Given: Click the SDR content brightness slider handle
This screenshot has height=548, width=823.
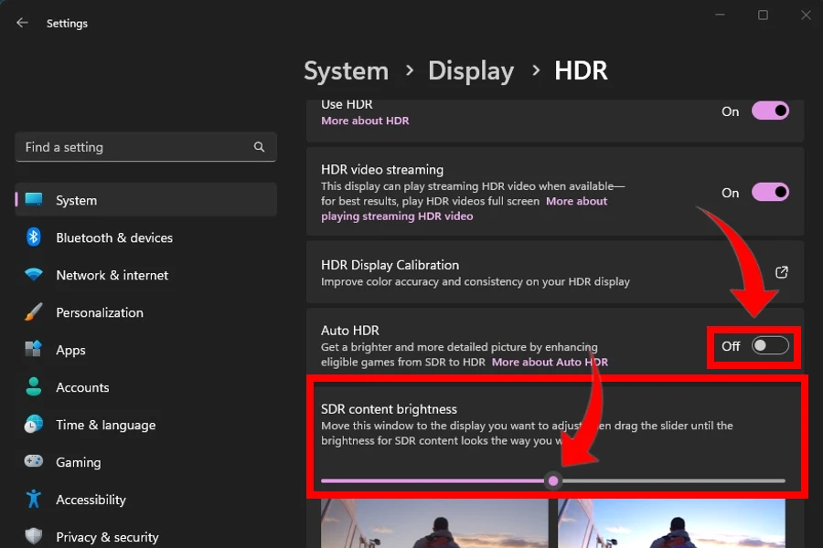Looking at the screenshot, I should [x=553, y=480].
